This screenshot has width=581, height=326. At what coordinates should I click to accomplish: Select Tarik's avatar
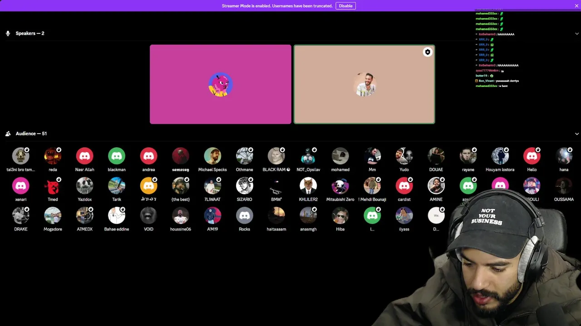[117, 186]
